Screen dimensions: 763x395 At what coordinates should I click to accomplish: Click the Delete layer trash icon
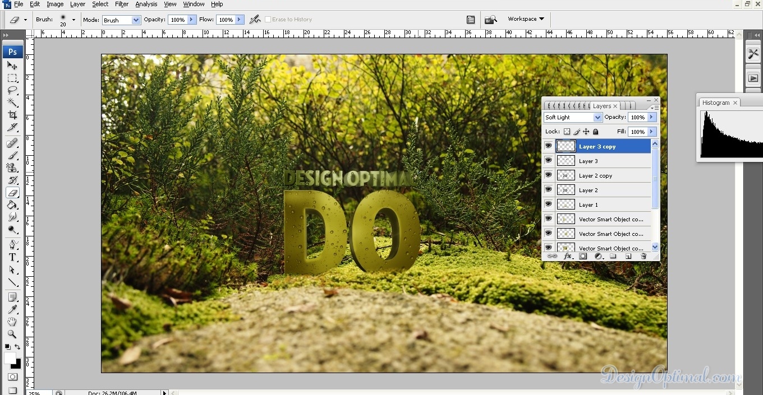pyautogui.click(x=644, y=256)
